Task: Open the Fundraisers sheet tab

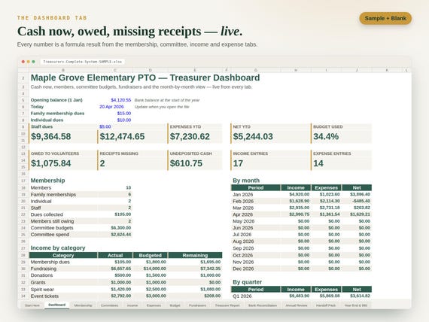Action: (197, 305)
